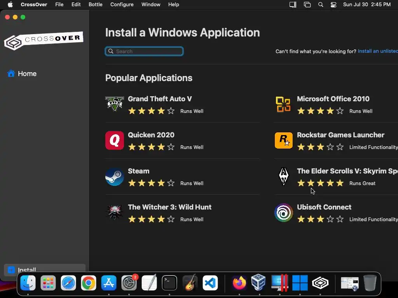
Task: Open Parallels Desktop from the Dock
Action: click(279, 283)
